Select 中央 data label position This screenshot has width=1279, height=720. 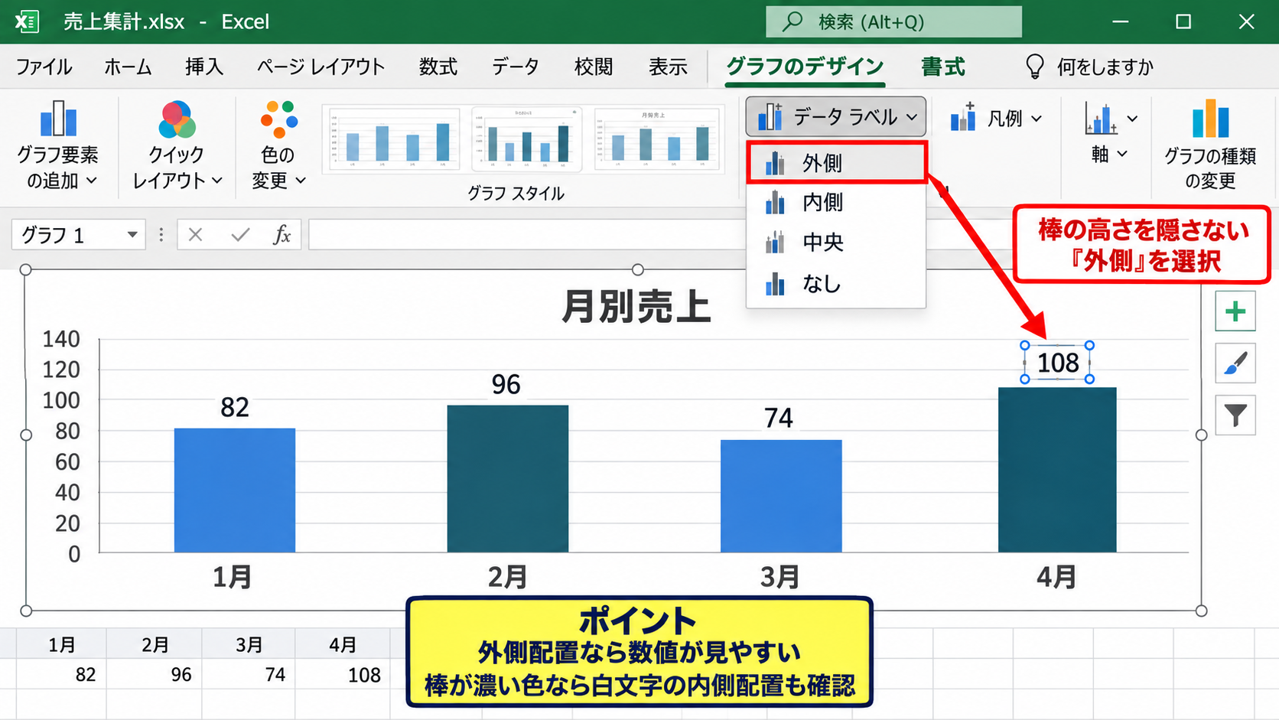[x=836, y=243]
